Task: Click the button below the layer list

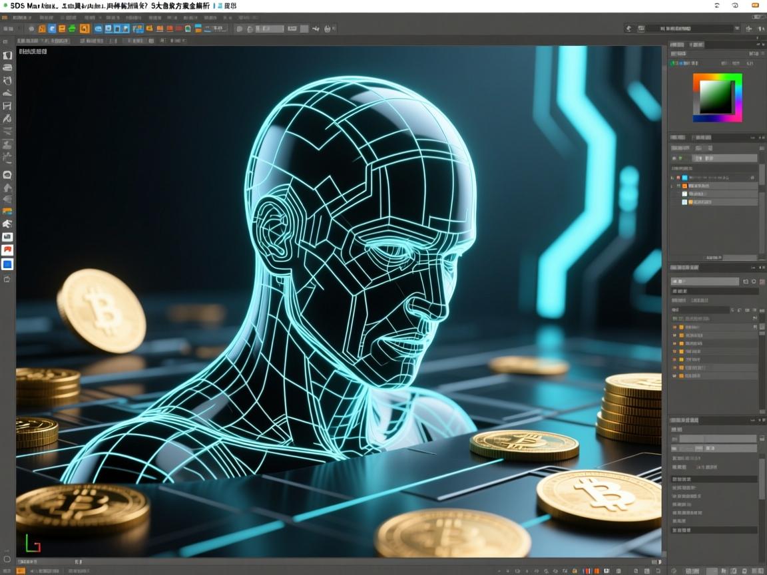Action: click(x=713, y=257)
